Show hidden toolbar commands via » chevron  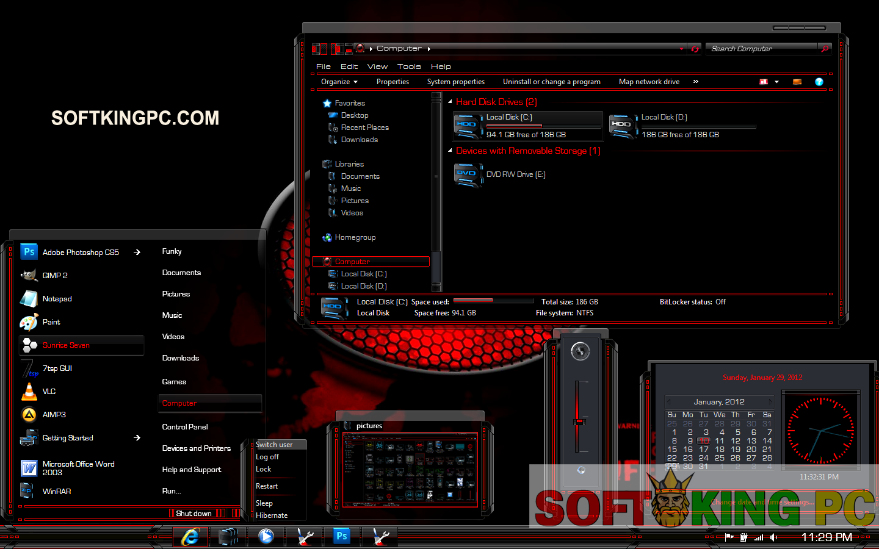point(695,81)
